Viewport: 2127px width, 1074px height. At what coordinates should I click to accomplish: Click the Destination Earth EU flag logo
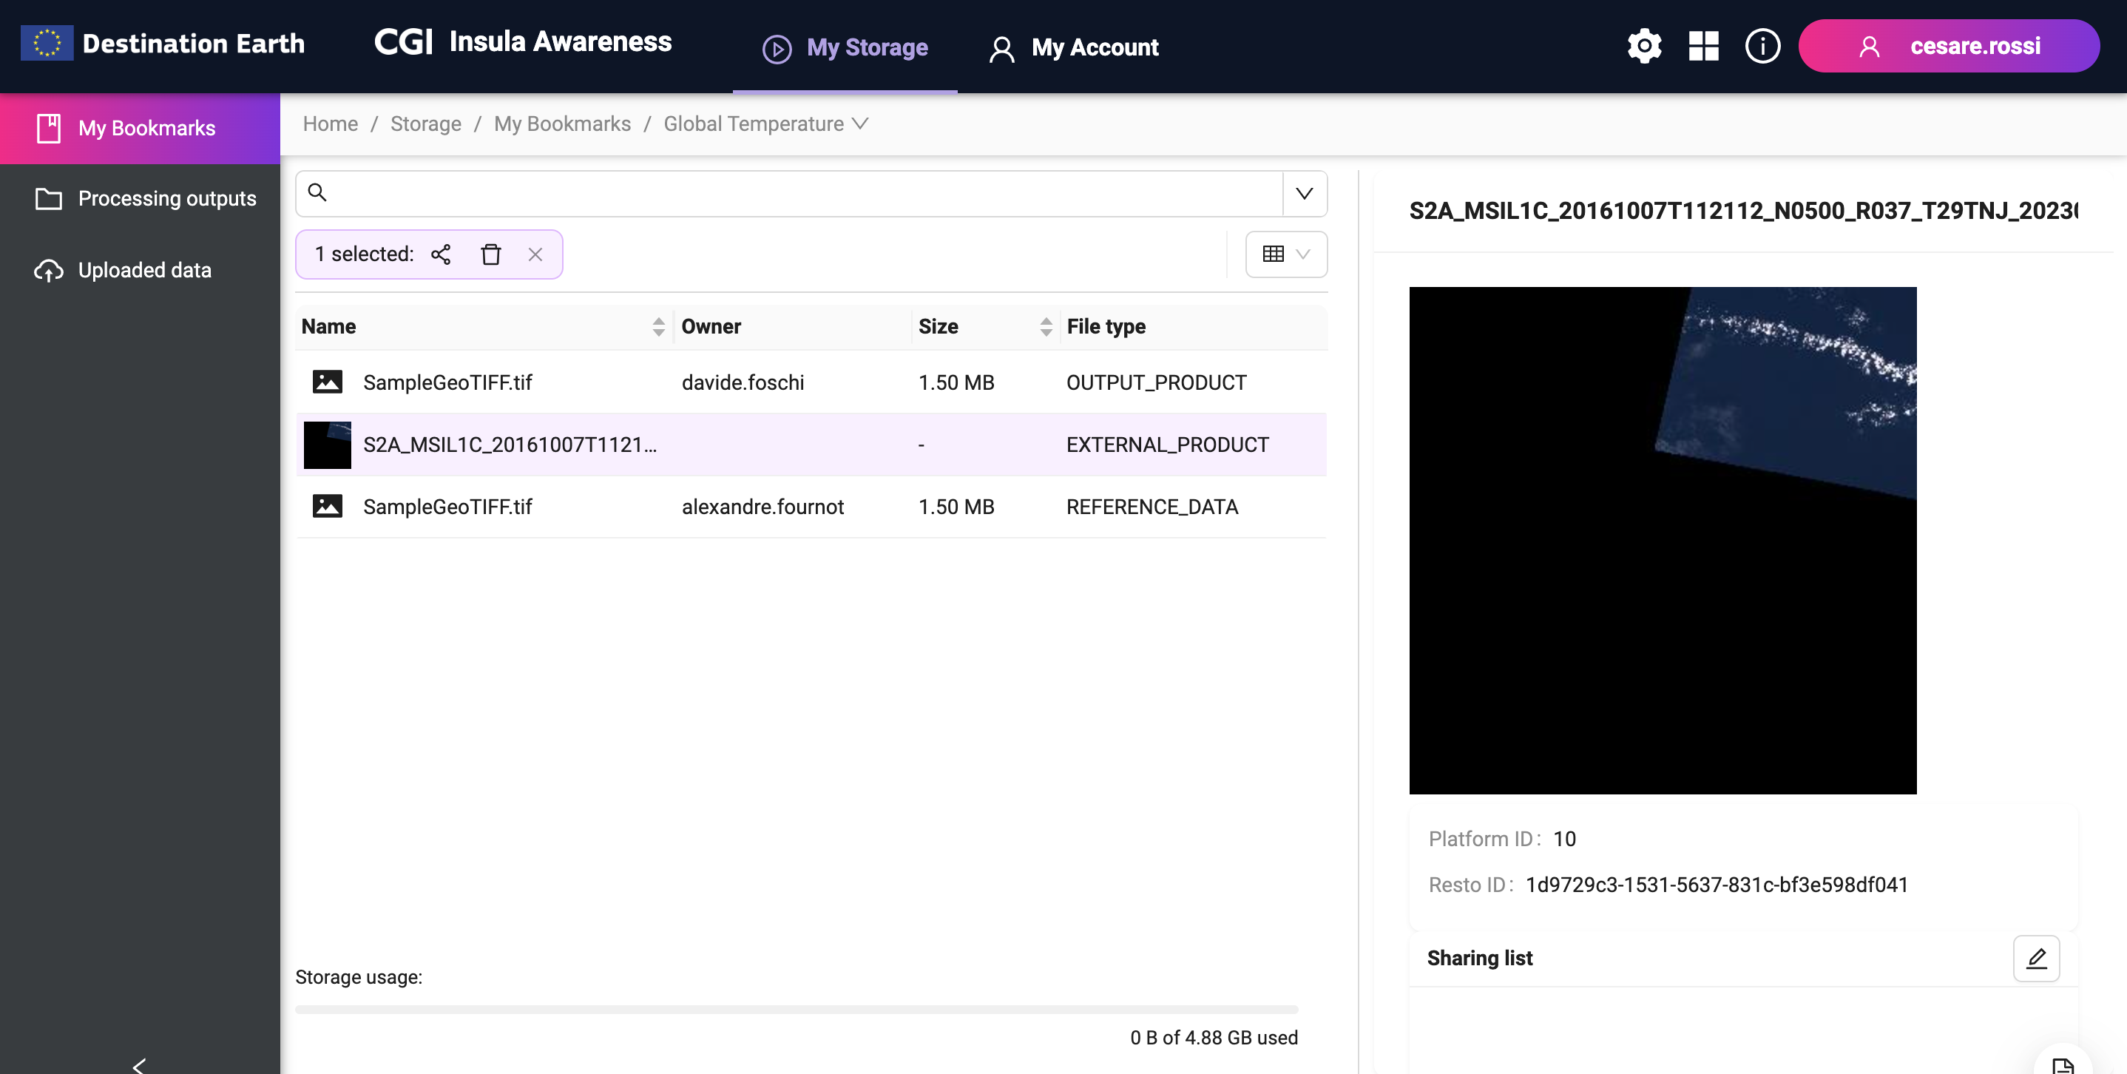tap(47, 43)
